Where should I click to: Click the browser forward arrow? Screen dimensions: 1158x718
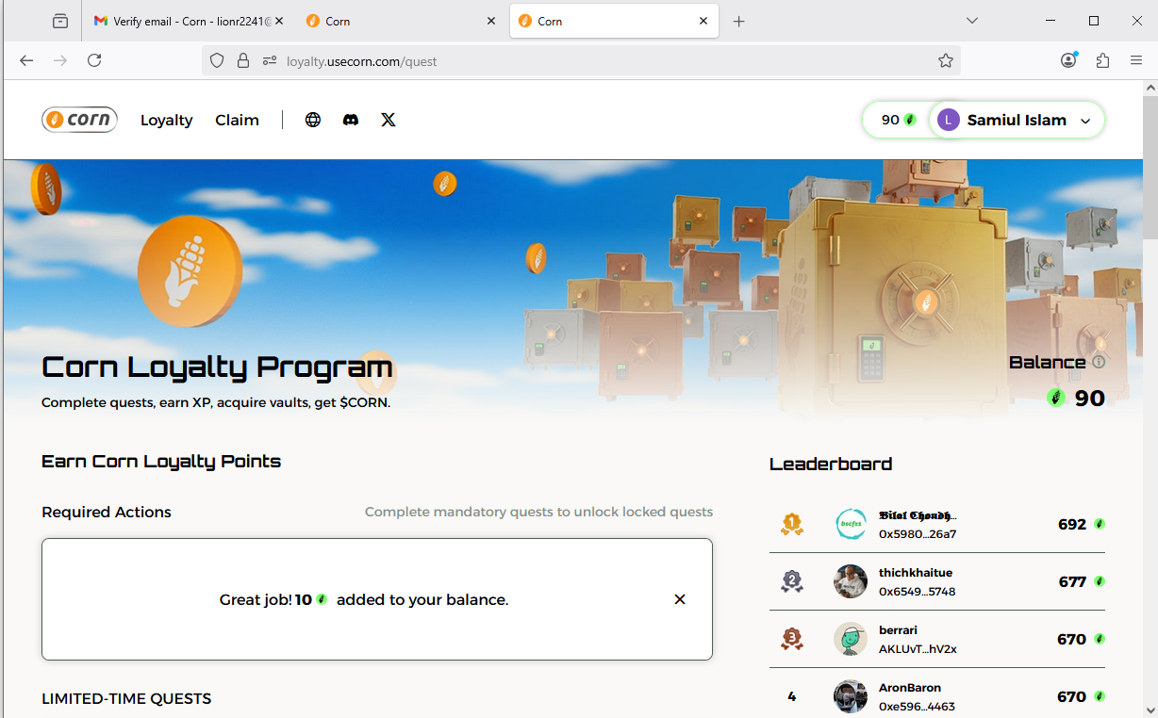(60, 60)
